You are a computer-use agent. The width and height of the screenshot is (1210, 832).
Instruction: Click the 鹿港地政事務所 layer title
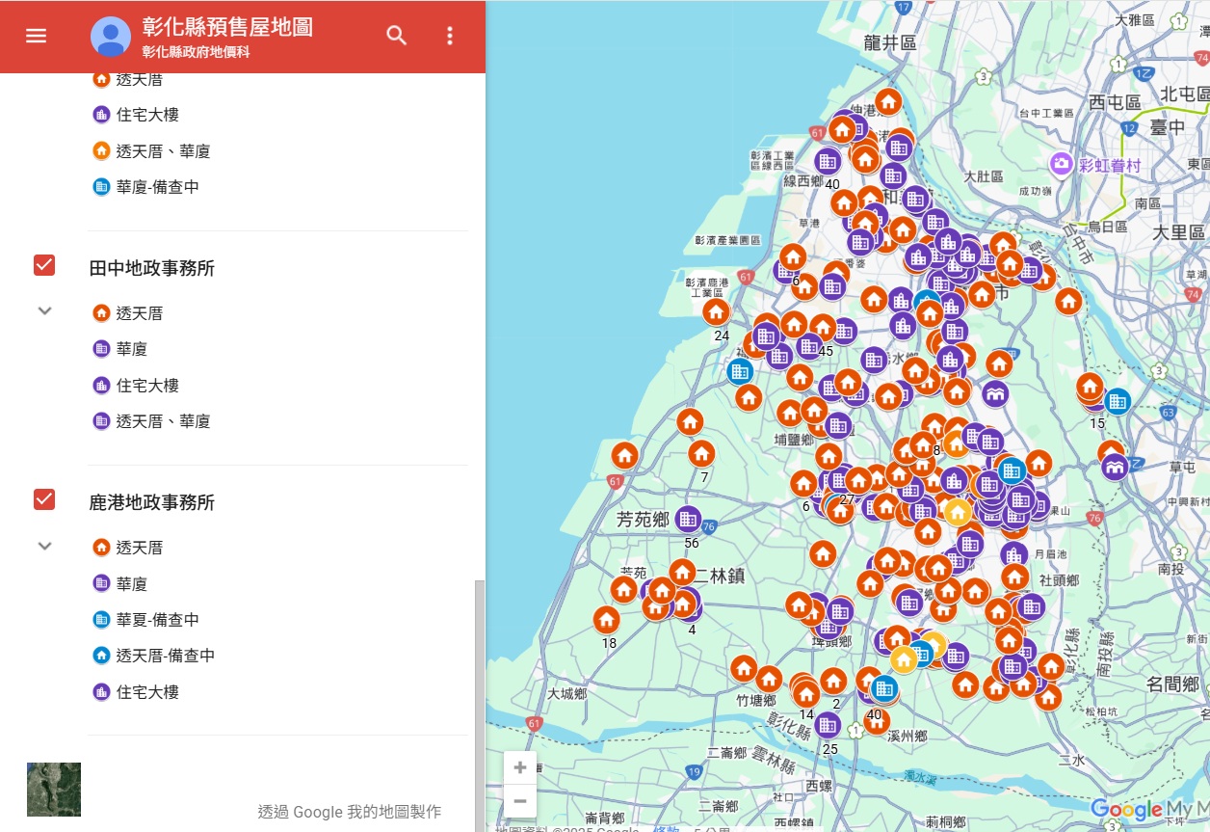tap(152, 503)
